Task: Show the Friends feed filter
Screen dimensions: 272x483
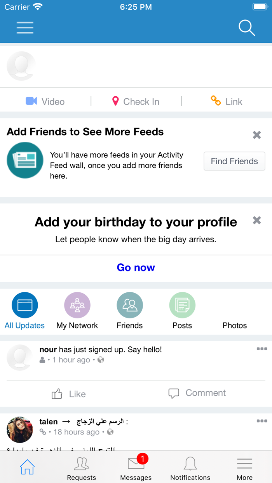Action: click(x=130, y=311)
